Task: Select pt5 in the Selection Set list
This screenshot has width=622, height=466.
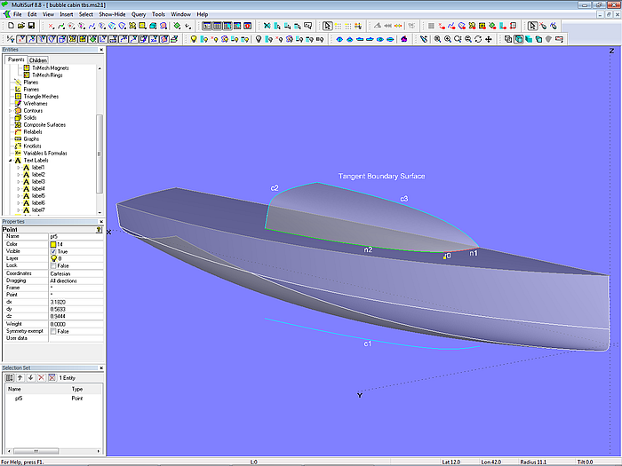Action: [x=19, y=399]
